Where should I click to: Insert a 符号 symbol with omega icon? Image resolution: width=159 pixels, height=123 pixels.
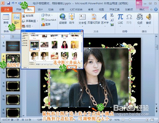click(129, 19)
